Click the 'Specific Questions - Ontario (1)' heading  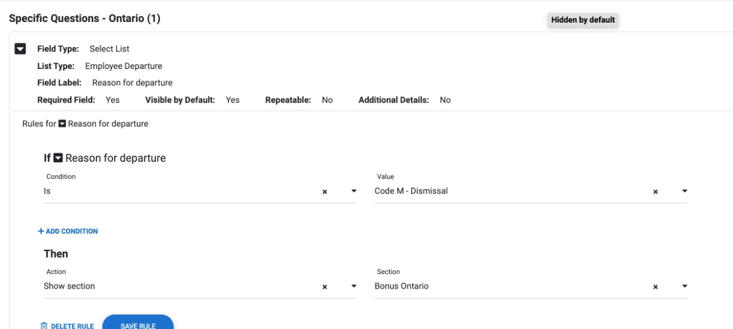tap(85, 19)
